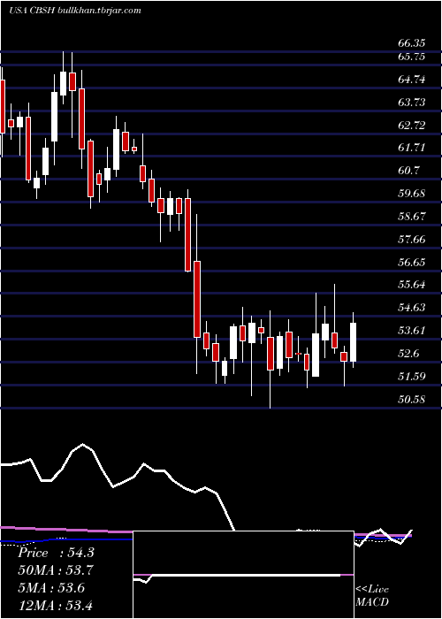Click the 53.61 price axis label

(412, 331)
